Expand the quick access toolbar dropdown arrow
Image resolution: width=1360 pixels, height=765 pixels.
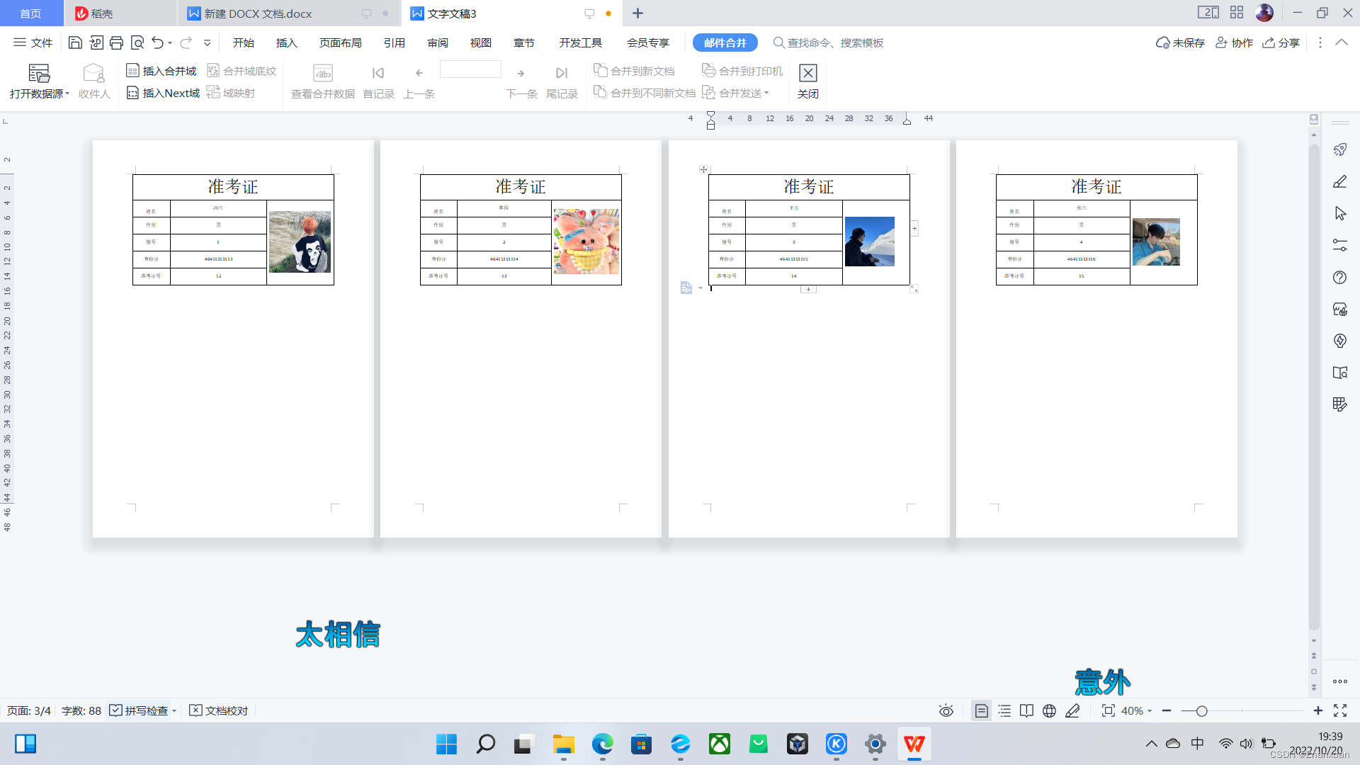tap(208, 43)
